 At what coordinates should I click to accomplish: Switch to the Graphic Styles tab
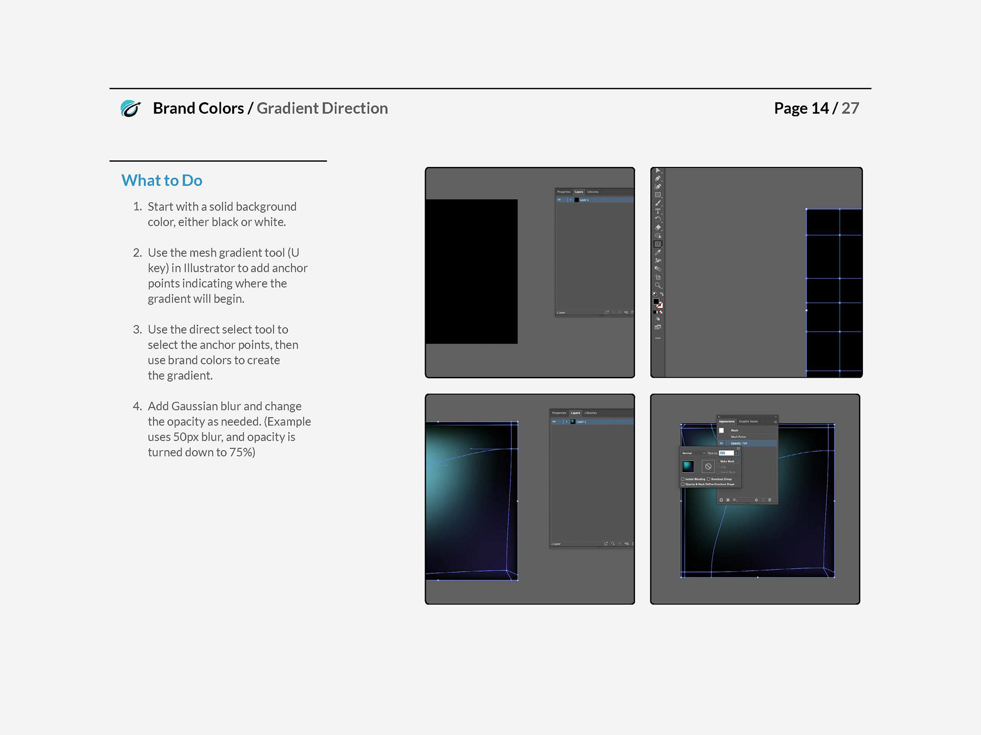click(x=749, y=421)
